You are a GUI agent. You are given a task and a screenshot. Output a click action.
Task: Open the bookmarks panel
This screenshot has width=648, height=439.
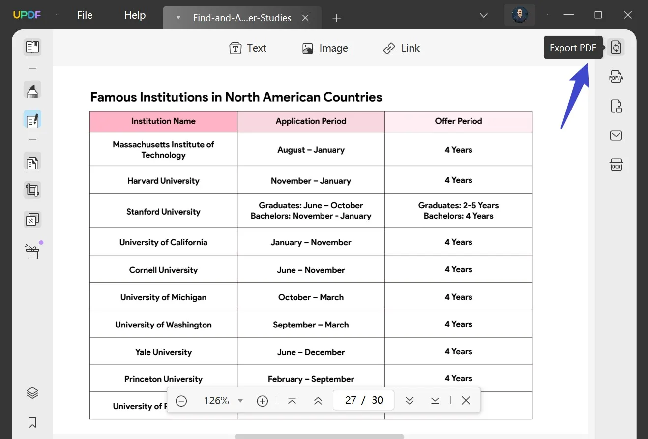pos(32,422)
